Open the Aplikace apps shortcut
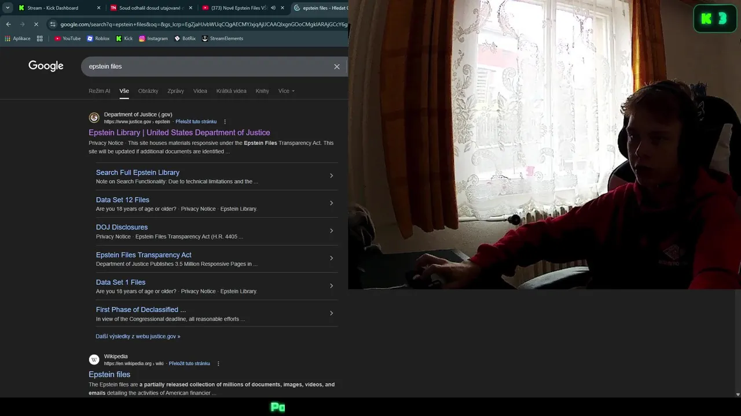This screenshot has width=741, height=416. [x=17, y=39]
